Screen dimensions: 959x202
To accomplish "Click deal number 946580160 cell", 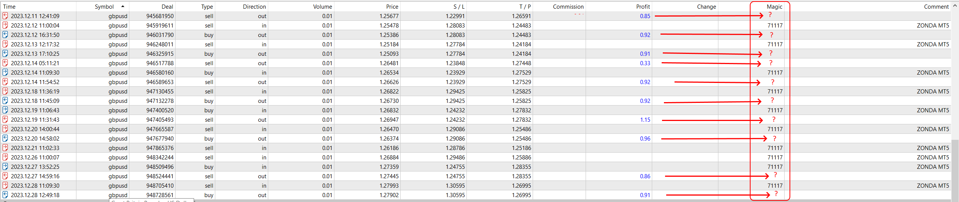I will [x=160, y=72].
